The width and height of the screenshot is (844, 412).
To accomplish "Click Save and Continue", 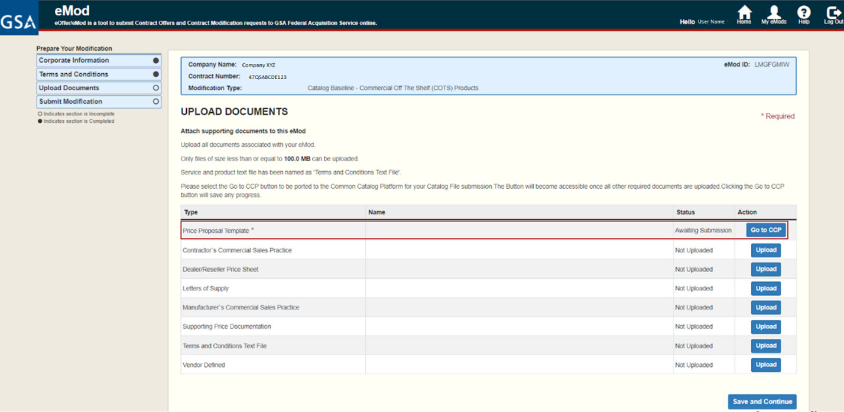I will pos(762,401).
